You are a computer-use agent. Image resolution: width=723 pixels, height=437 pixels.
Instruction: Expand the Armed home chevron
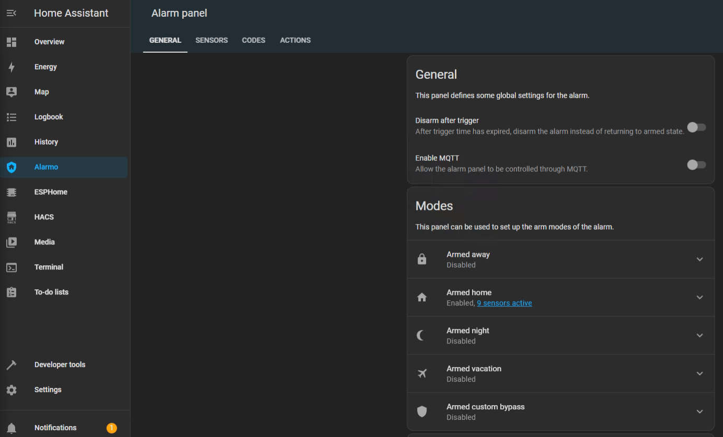tap(699, 298)
